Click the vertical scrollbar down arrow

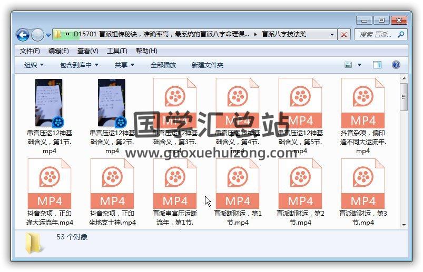click(404, 225)
